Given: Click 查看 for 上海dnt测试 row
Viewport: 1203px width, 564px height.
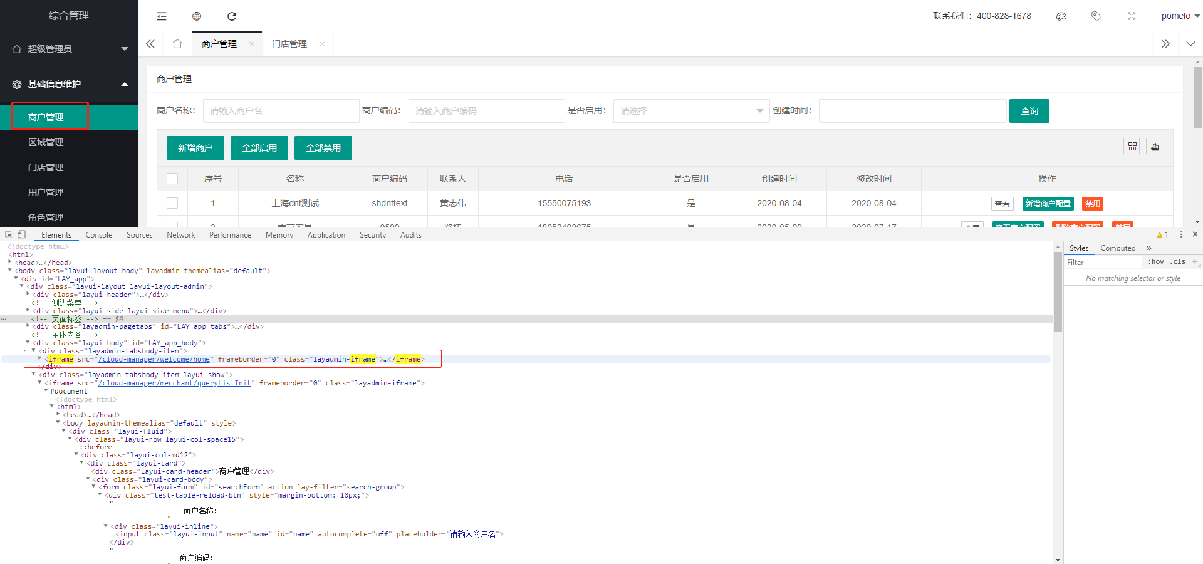Looking at the screenshot, I should 1002,204.
